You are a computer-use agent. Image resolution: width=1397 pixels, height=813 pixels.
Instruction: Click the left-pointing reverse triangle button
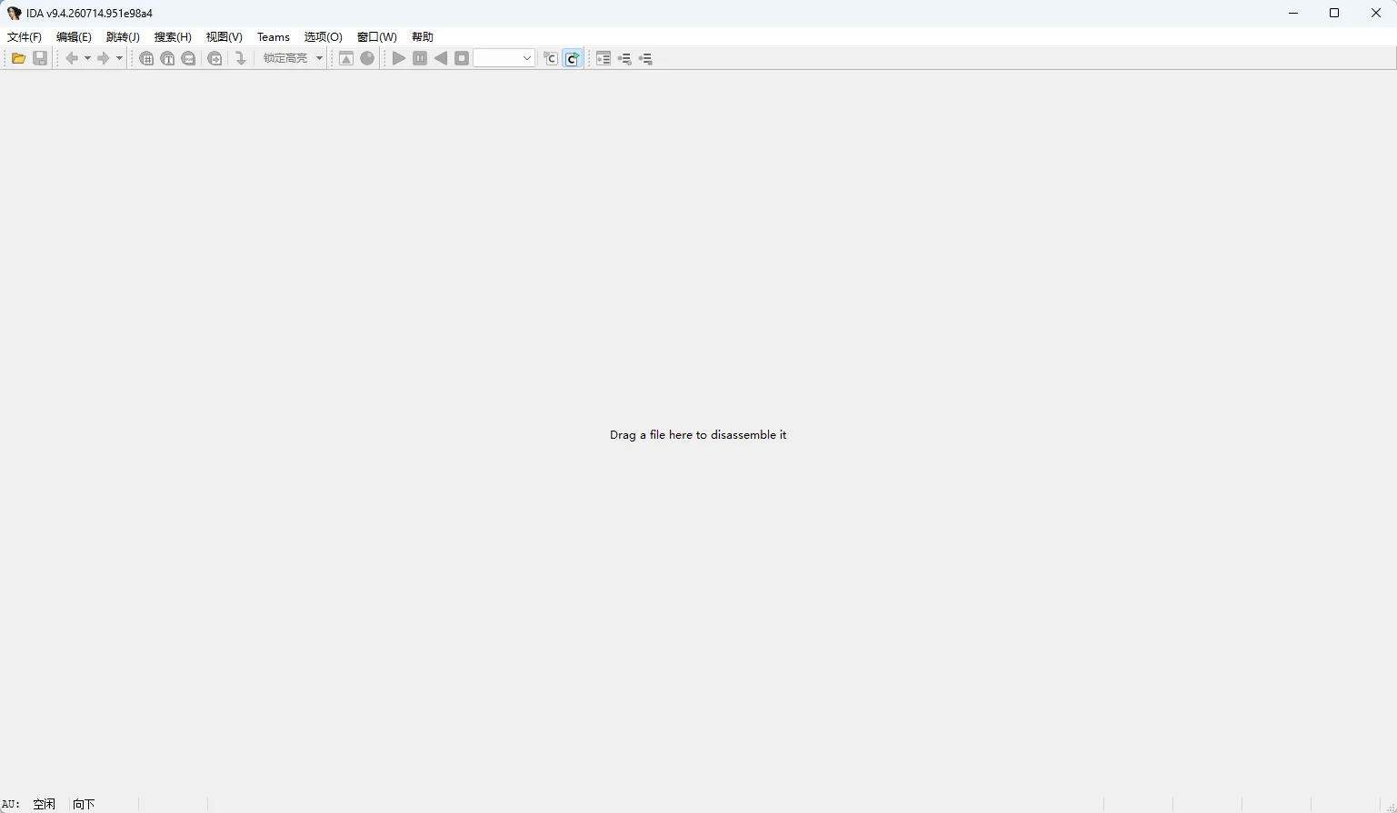pos(441,58)
